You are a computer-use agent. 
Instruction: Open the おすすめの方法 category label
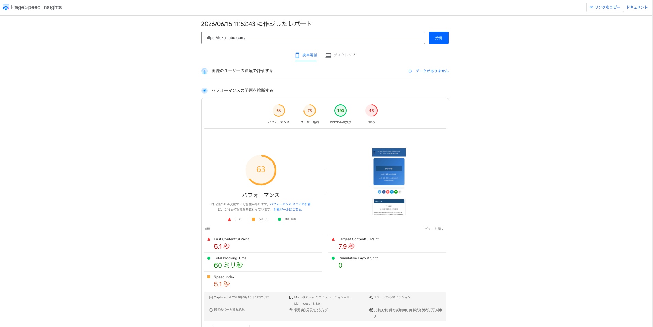pos(341,122)
